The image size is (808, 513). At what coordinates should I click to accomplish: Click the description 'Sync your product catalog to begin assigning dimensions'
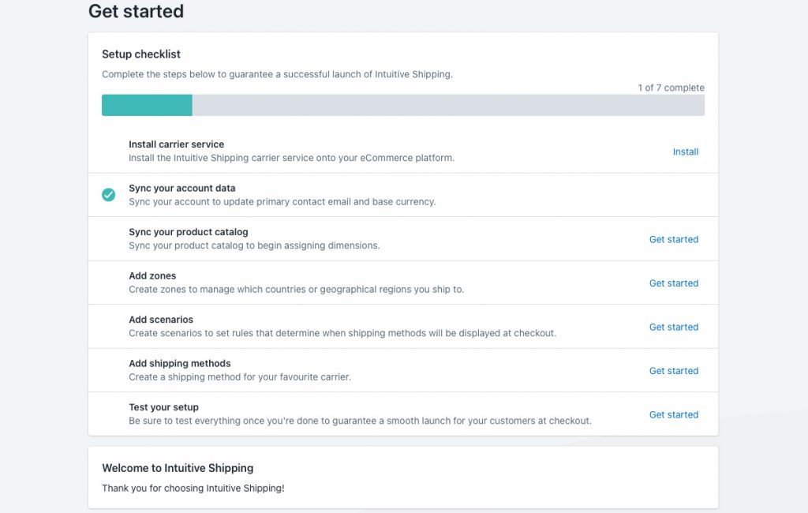254,245
